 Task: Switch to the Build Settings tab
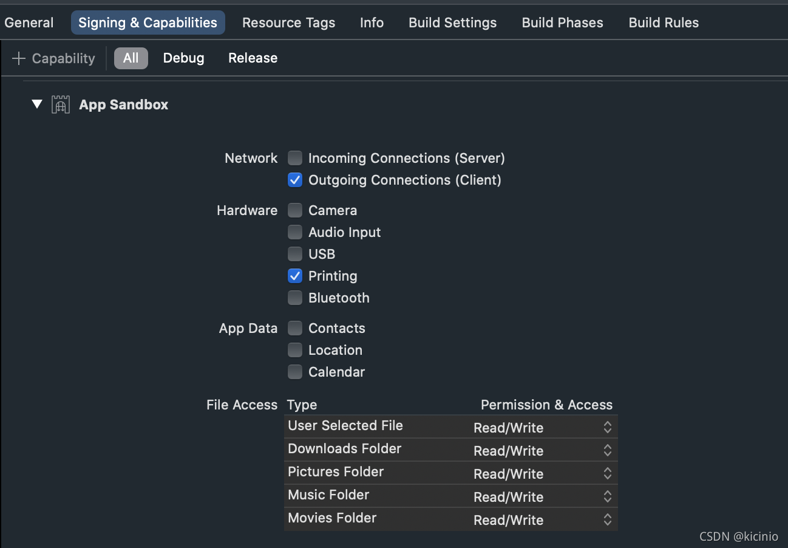coord(452,23)
